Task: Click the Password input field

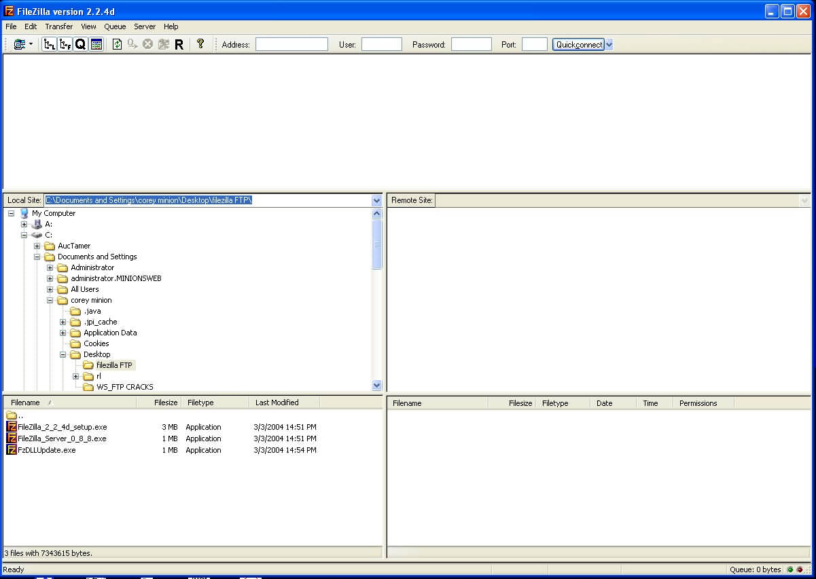Action: [472, 44]
